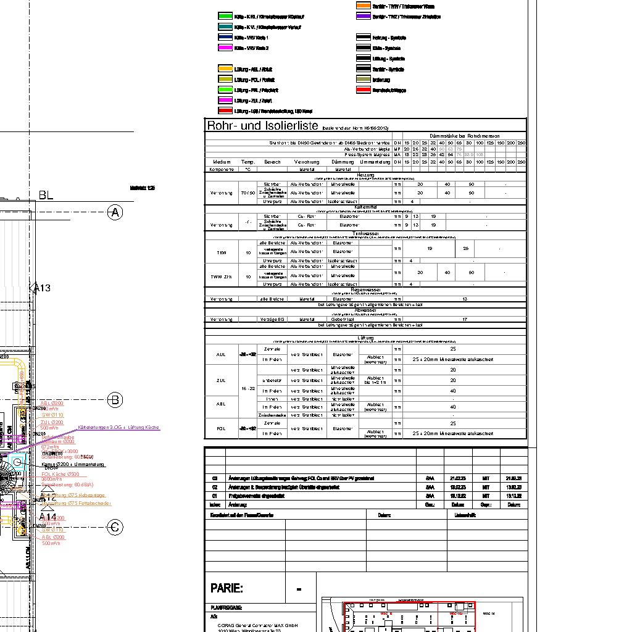The width and height of the screenshot is (632, 632).
Task: Select the grid axis marker C circle
Action: click(115, 527)
